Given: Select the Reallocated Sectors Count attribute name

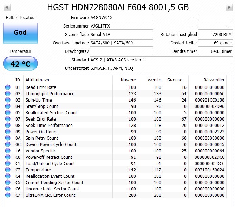Looking at the screenshot, I should point(51,113).
